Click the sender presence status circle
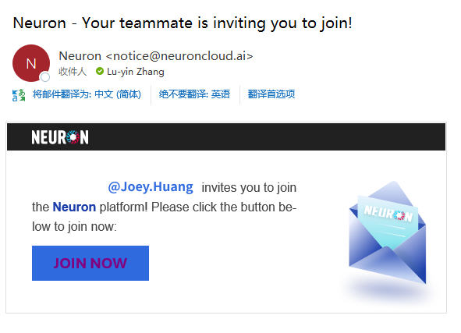This screenshot has width=461, height=333. (x=45, y=77)
